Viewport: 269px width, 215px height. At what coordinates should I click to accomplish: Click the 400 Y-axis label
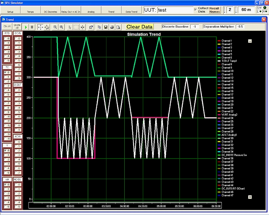pyautogui.click(x=28, y=37)
